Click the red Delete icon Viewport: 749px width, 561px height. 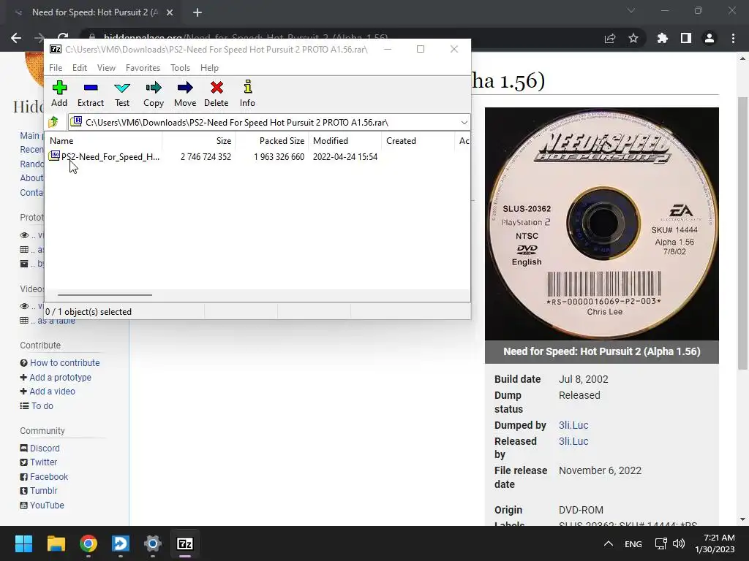217,93
